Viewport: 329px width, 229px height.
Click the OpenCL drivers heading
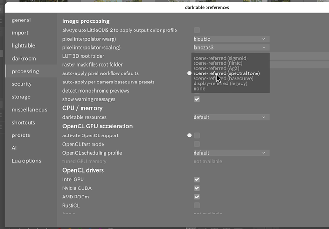pyautogui.click(x=83, y=170)
